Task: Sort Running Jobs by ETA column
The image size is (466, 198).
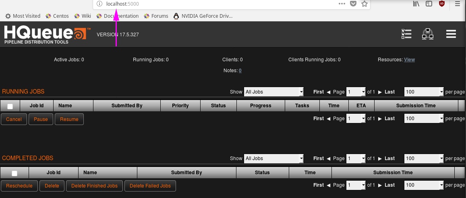Action: (361, 106)
